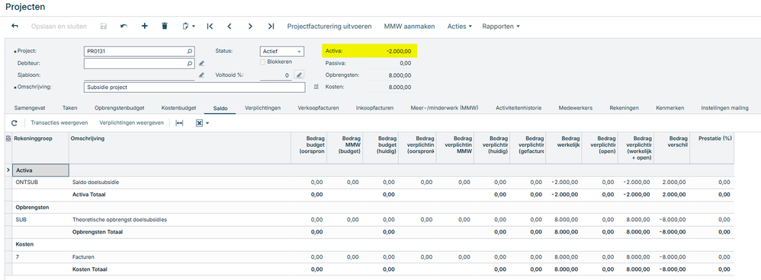Switch to the Kostenbudget tab
This screenshot has width=761, height=280.
[x=178, y=108]
